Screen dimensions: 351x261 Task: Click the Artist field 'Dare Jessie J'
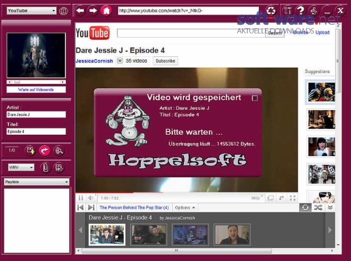[36, 114]
